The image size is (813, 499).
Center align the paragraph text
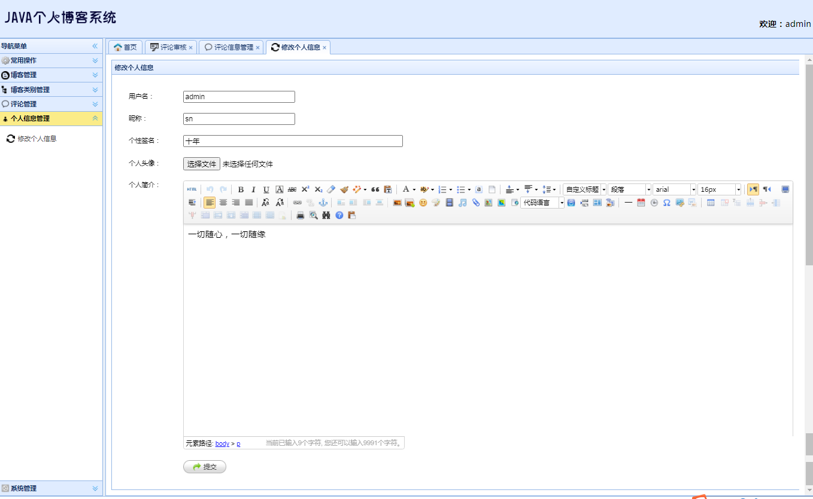[x=223, y=203]
